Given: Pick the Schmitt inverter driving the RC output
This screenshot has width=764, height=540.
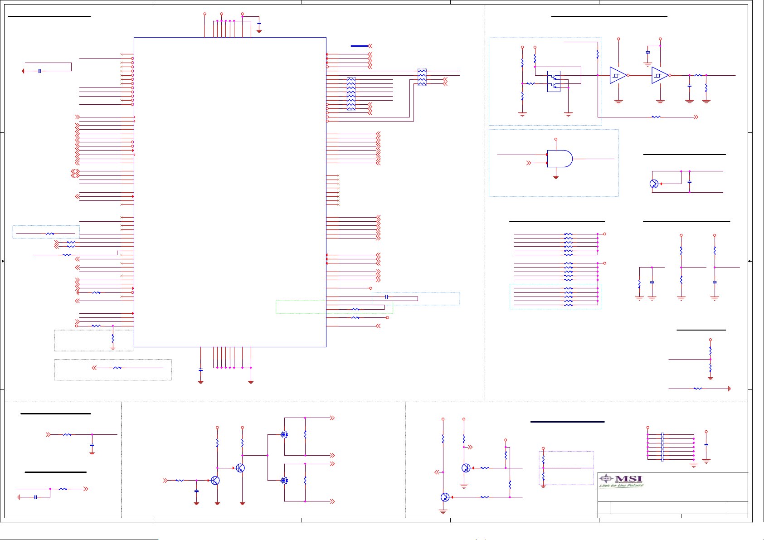Looking at the screenshot, I should [x=661, y=75].
